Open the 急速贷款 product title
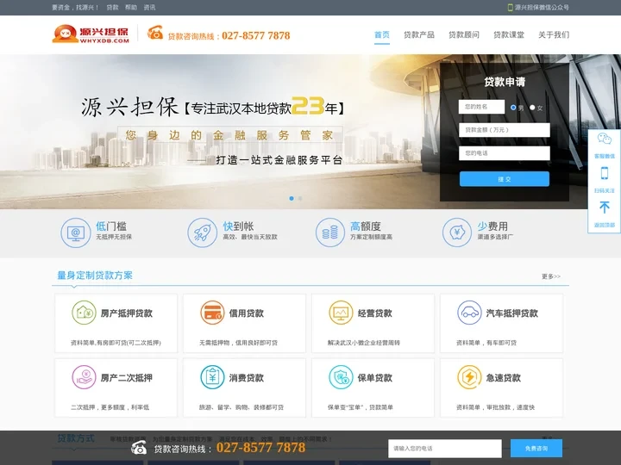 (x=504, y=378)
